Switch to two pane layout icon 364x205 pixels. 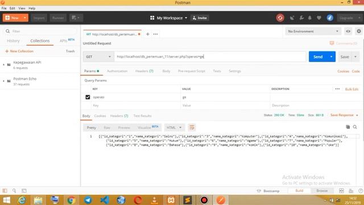pyautogui.click(x=341, y=191)
